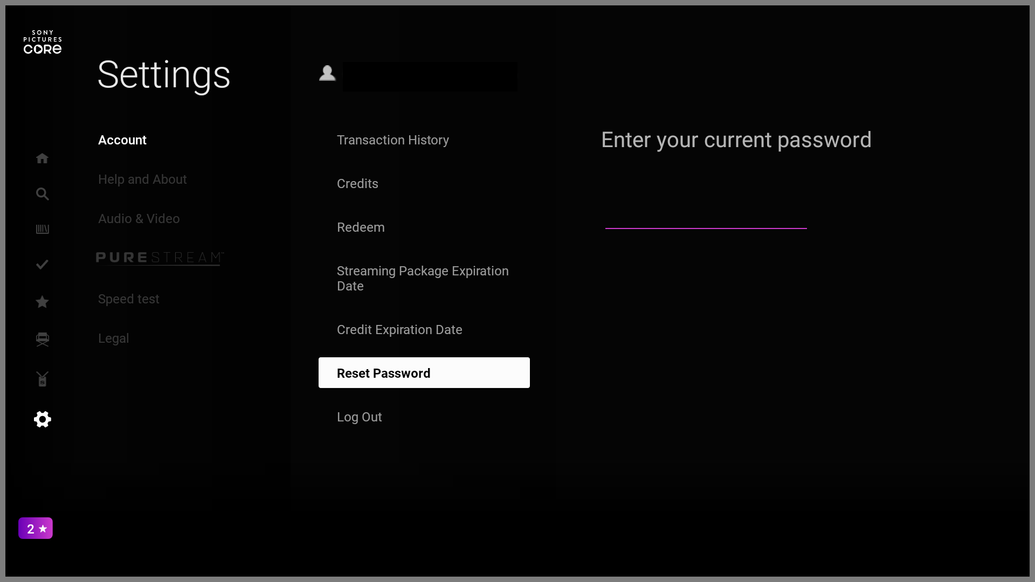Open Speed test option
Viewport: 1035px width, 582px height.
129,299
